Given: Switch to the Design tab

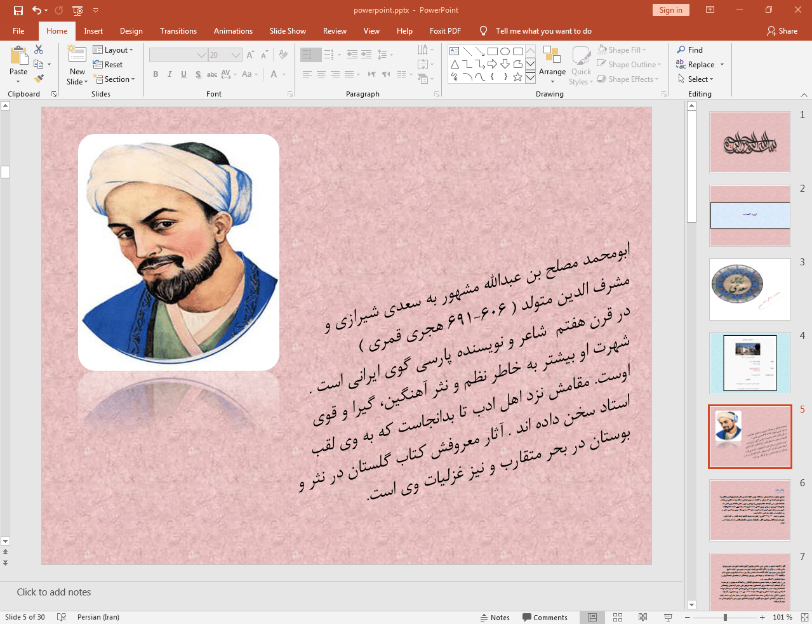Looking at the screenshot, I should (131, 31).
